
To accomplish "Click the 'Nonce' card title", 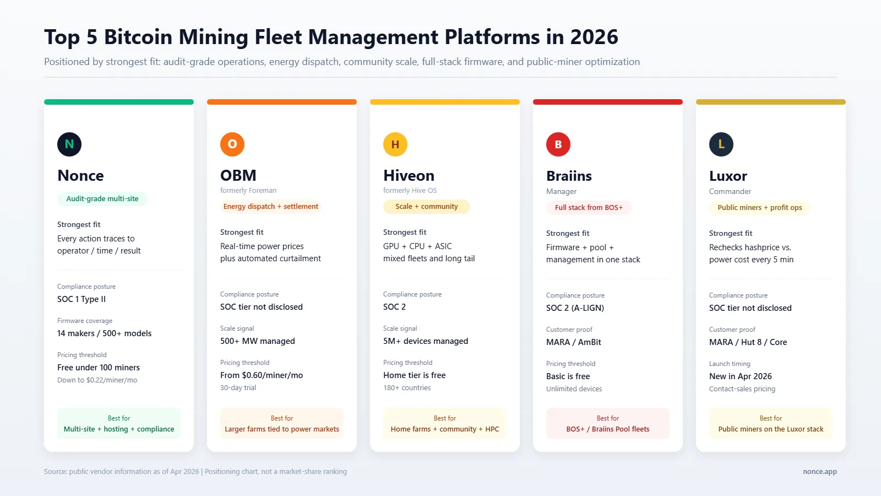I will click(80, 175).
